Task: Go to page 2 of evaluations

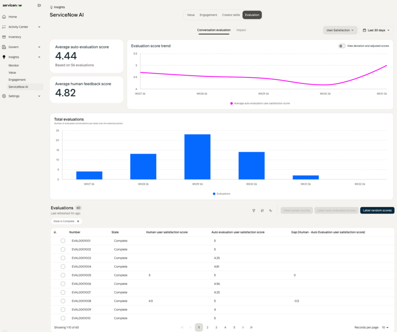Action: coord(207,327)
